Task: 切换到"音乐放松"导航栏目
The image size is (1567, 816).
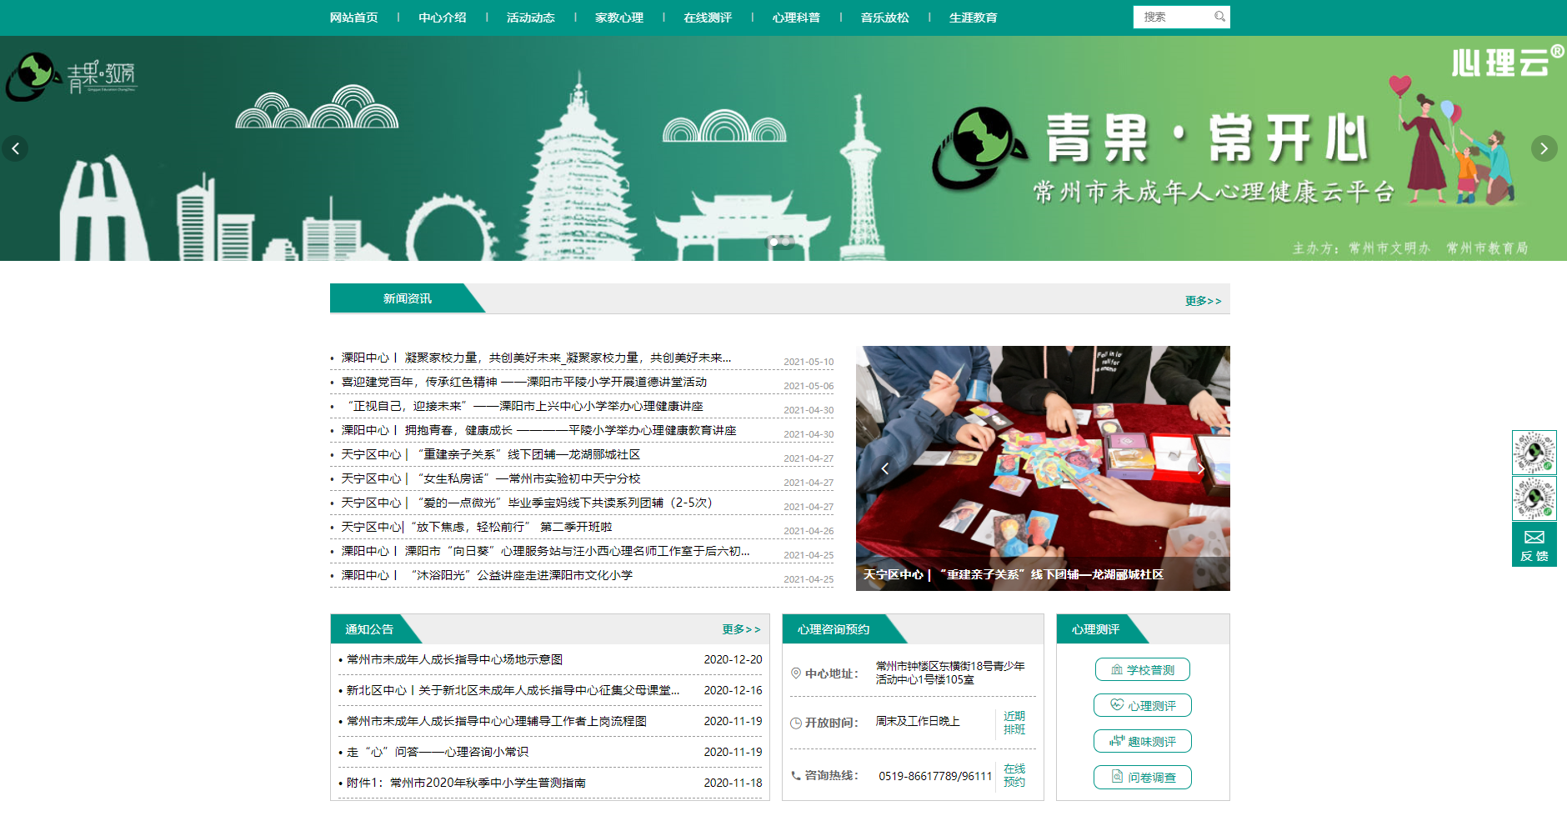Action: (884, 17)
